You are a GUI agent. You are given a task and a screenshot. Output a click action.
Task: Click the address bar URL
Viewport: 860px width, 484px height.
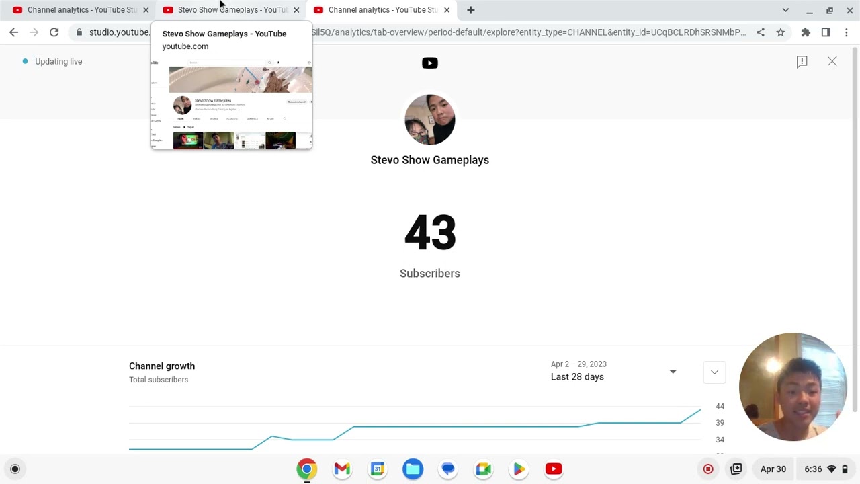(417, 32)
